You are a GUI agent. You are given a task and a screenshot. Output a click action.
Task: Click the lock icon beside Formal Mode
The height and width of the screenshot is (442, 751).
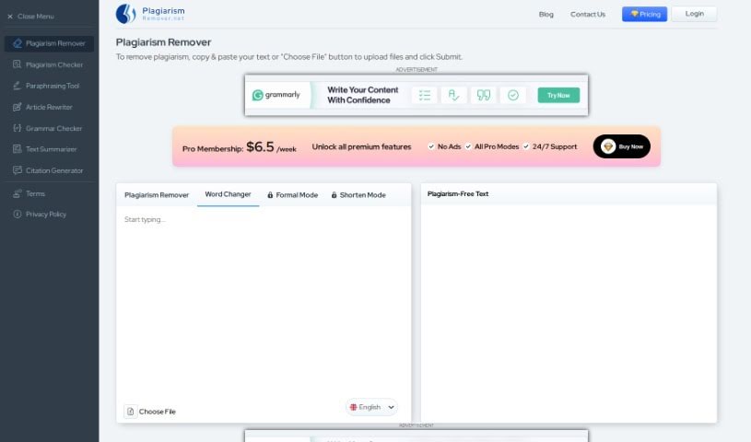[x=270, y=195]
